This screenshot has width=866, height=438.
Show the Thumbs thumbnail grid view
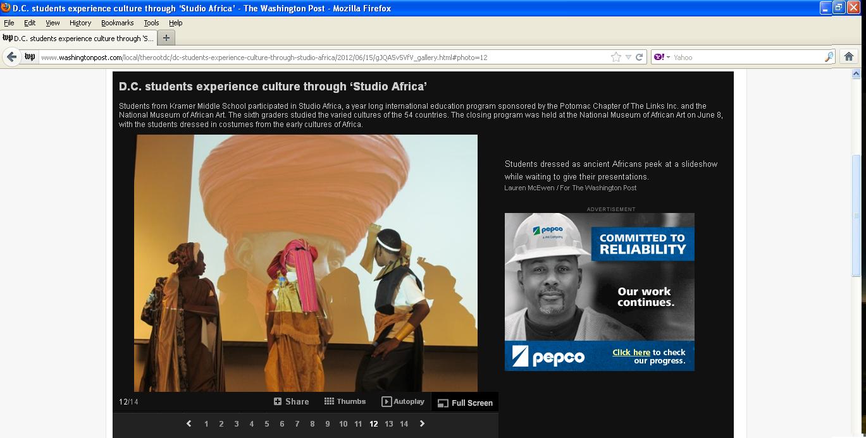(345, 401)
